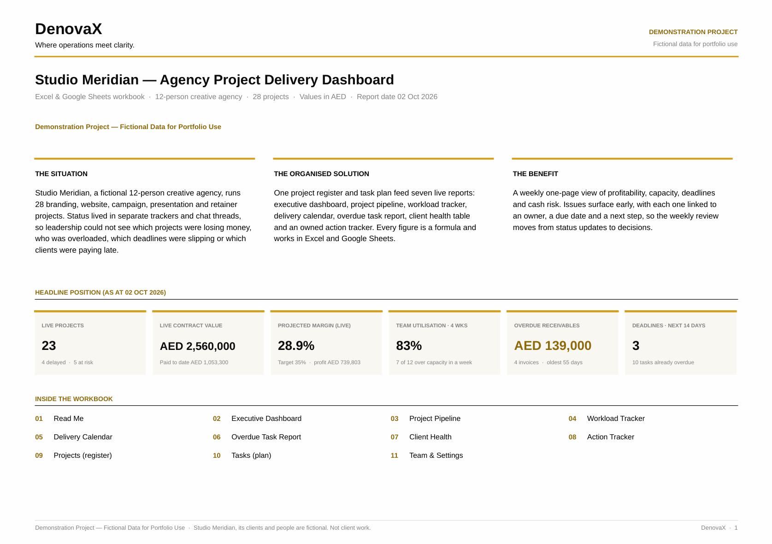Click 'THE BENEFIT' column heading
Viewport: 772px width, 544px height.
click(535, 174)
